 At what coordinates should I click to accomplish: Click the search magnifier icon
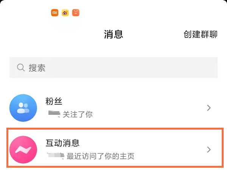(x=21, y=68)
